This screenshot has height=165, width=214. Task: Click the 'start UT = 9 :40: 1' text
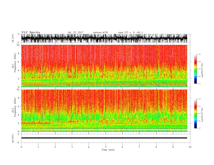pos(131,32)
